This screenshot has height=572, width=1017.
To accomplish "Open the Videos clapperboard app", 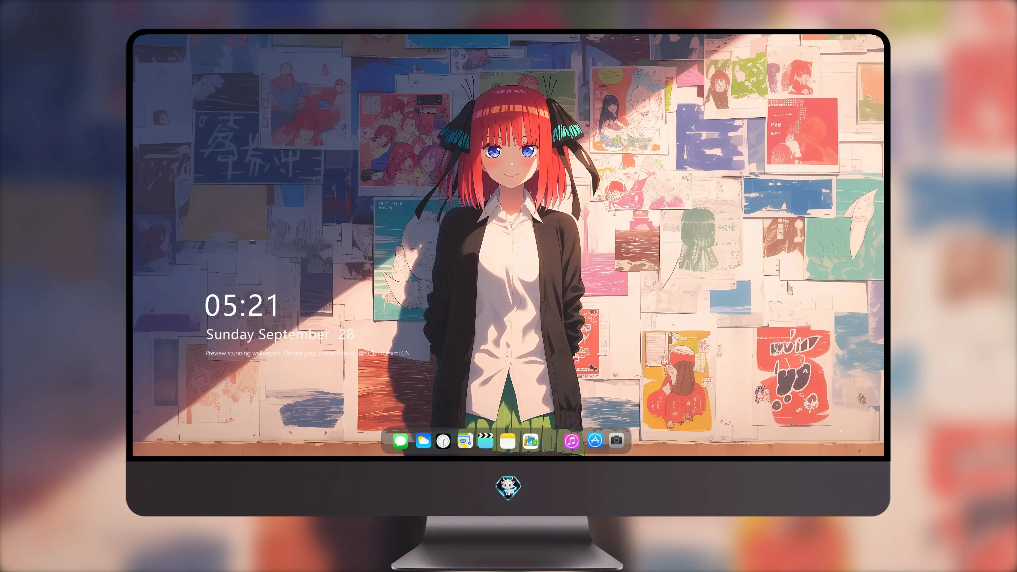I will coord(486,441).
